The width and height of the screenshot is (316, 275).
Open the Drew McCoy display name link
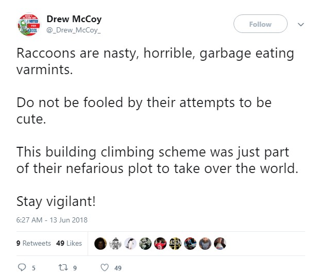[74, 19]
